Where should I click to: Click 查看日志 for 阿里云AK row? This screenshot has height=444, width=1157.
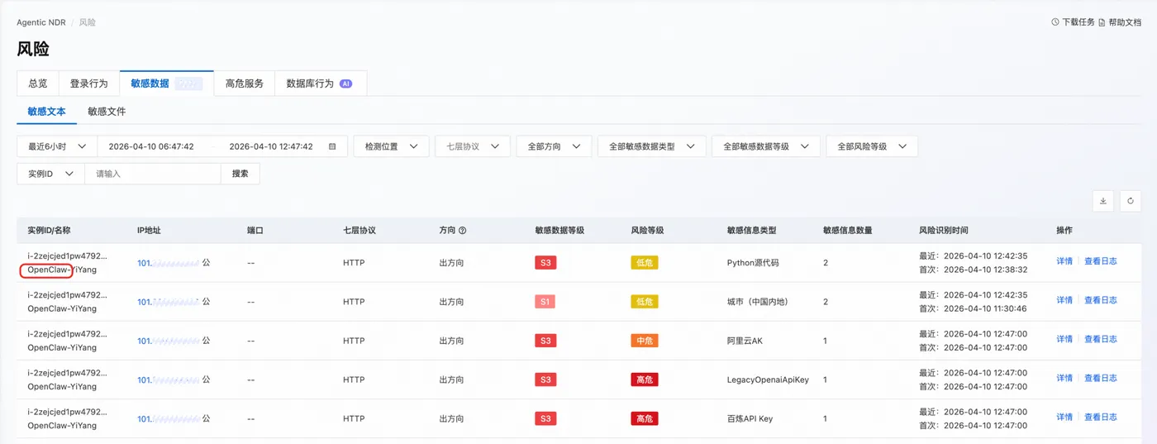pyautogui.click(x=1101, y=339)
